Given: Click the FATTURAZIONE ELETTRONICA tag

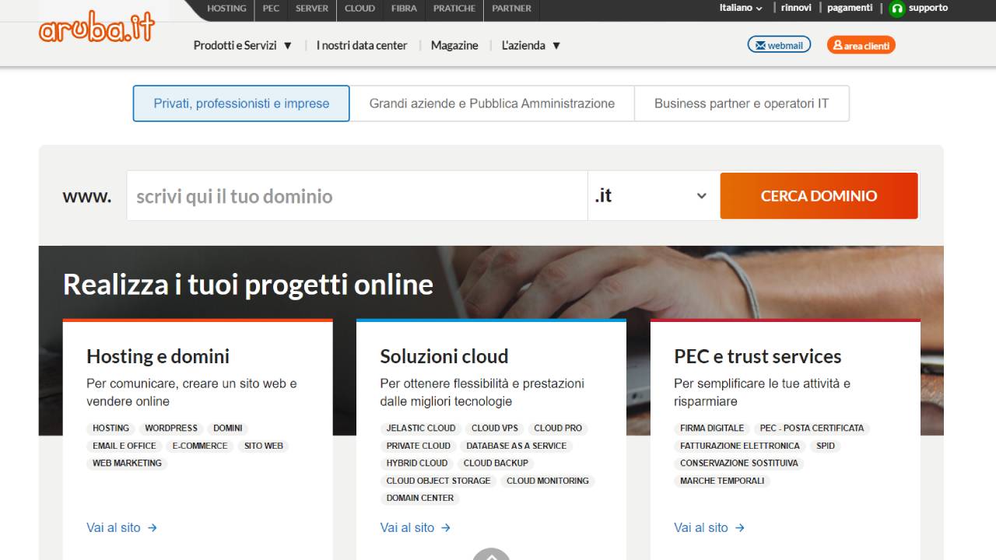Looking at the screenshot, I should pos(740,446).
